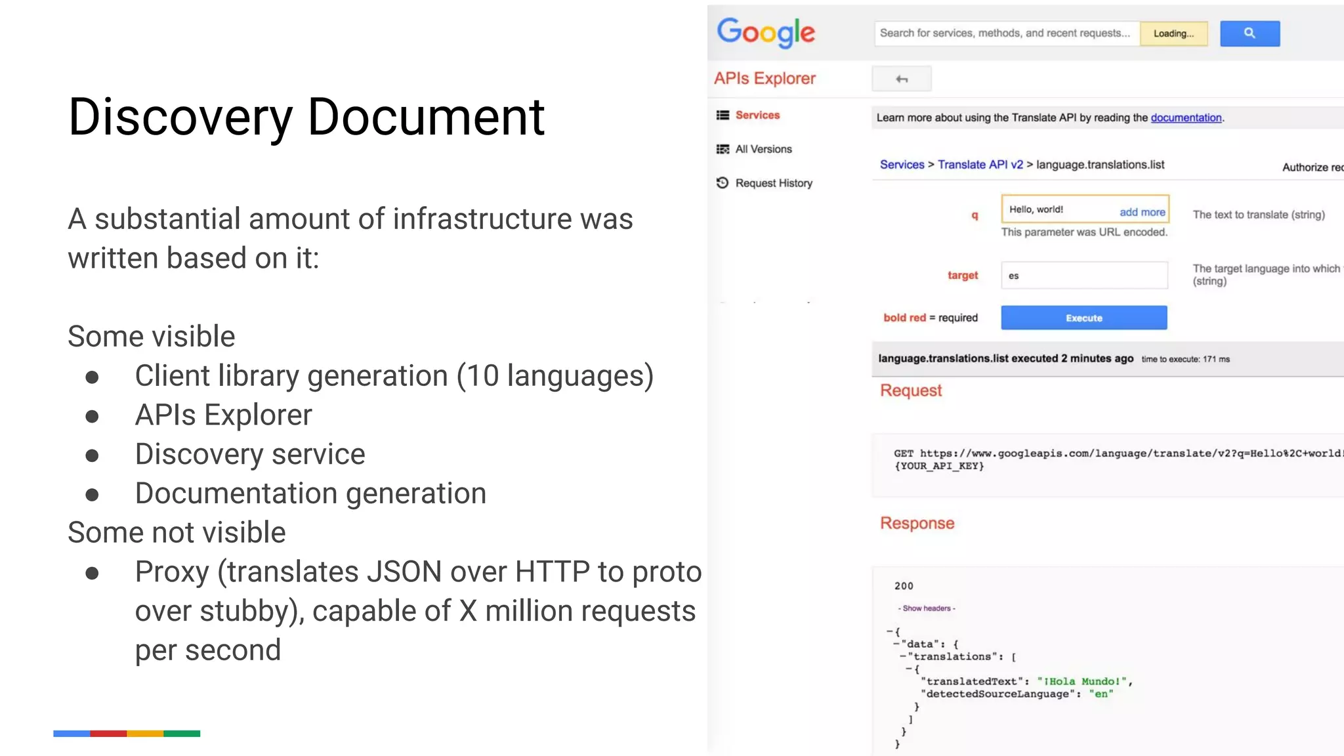Click the Google logo in APIs Explorer
The width and height of the screenshot is (1344, 756).
click(766, 33)
